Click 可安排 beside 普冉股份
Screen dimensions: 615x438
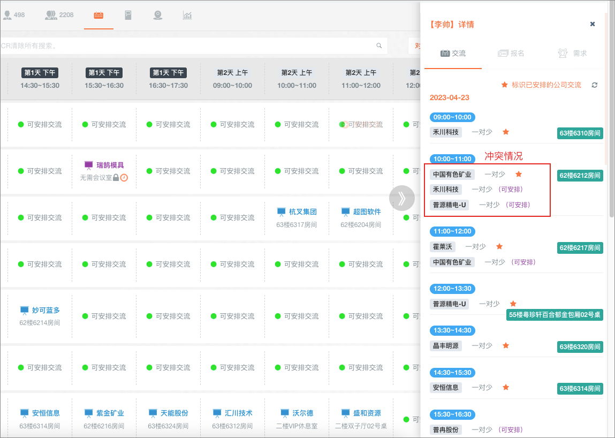(511, 429)
